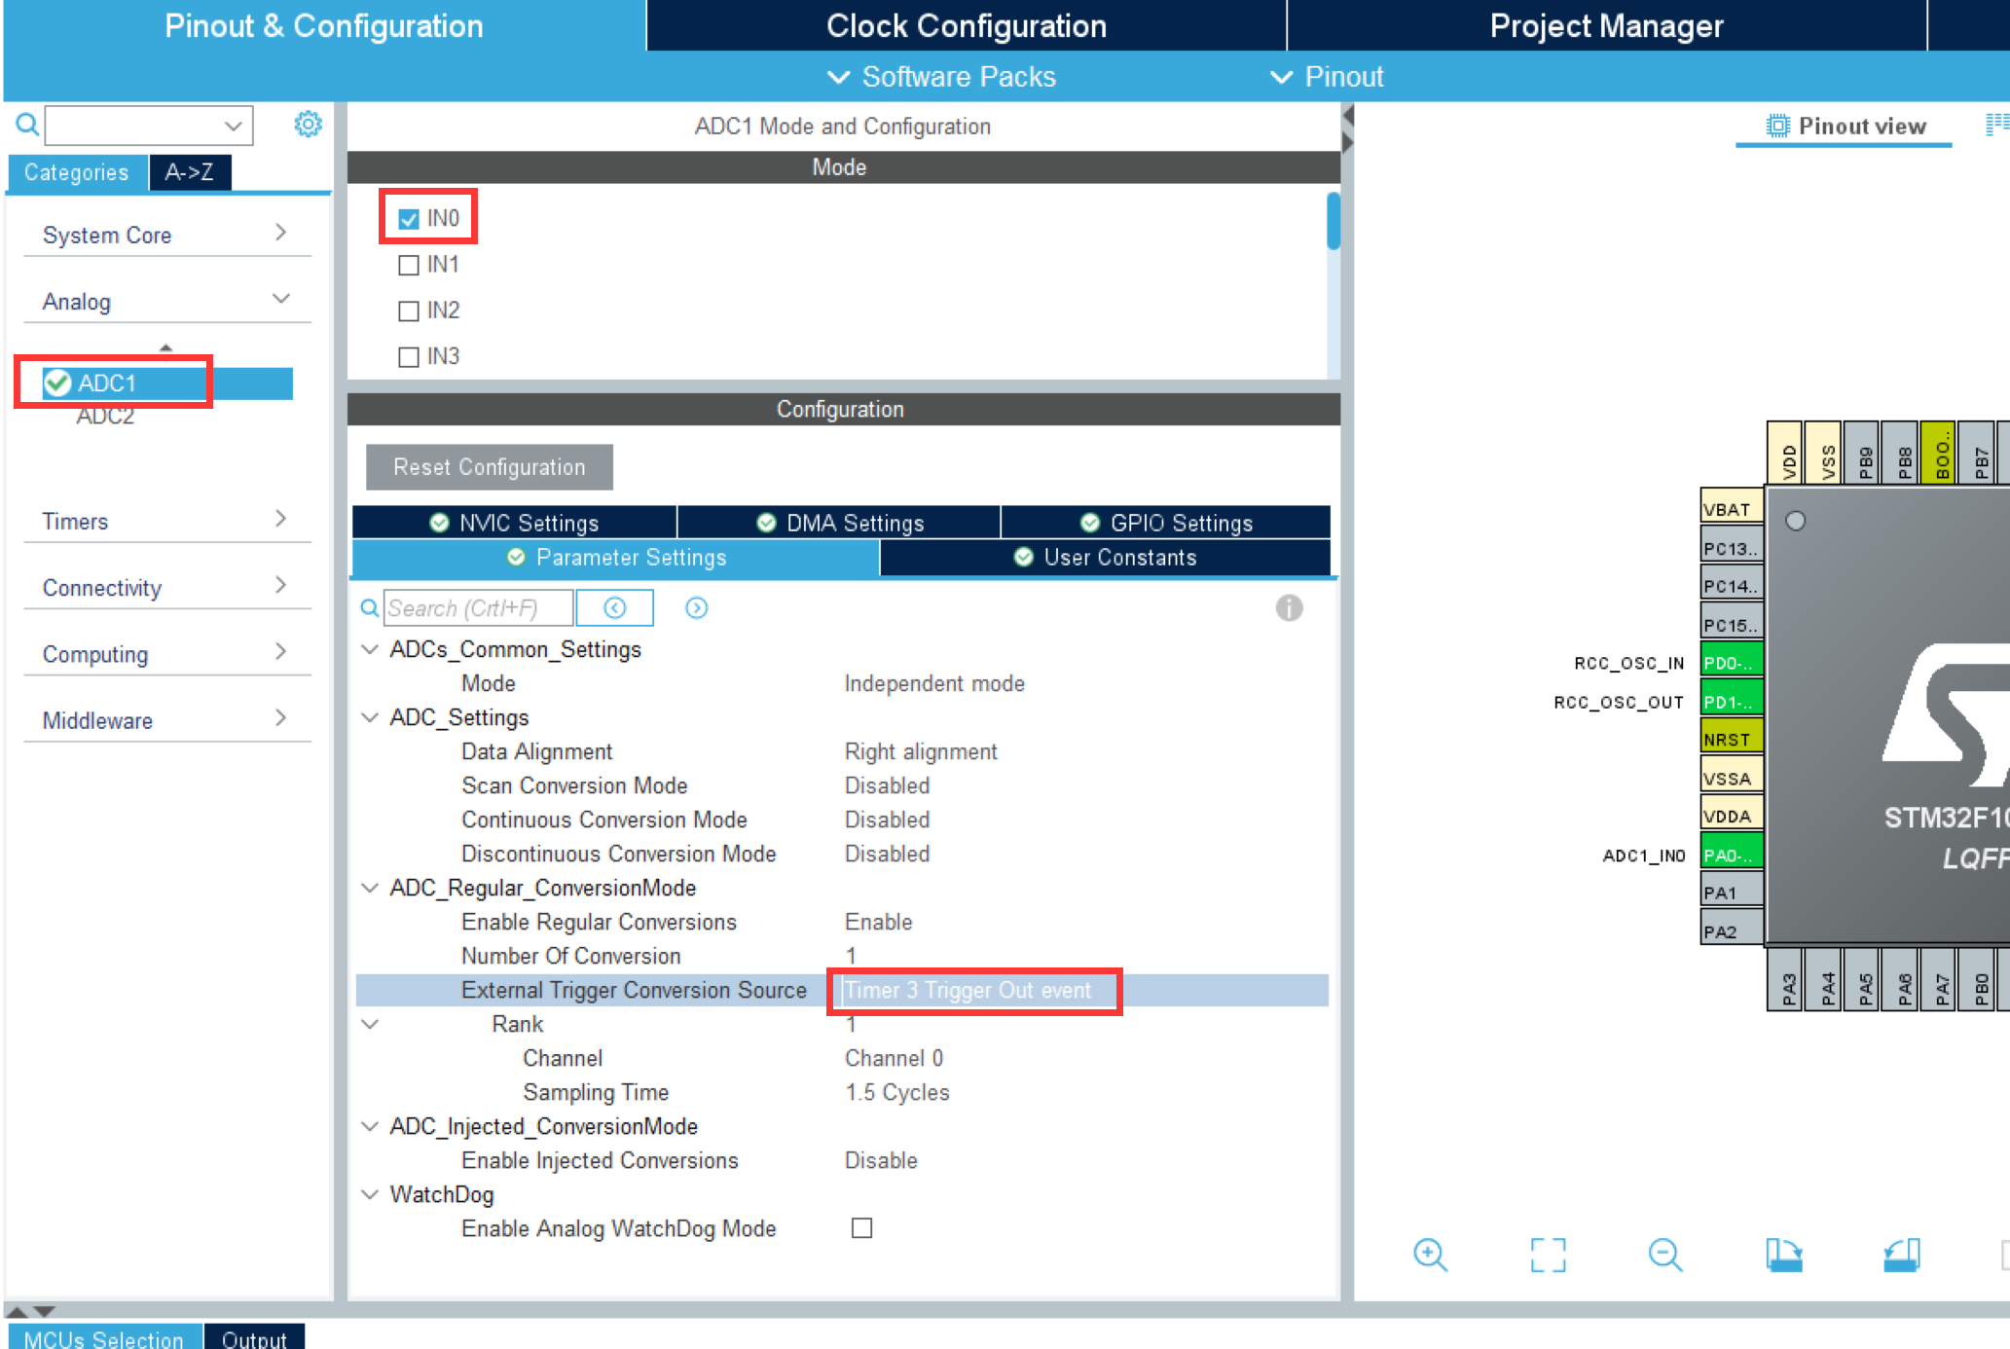The height and width of the screenshot is (1349, 2010).
Task: Switch to the Clock Configuration tab
Action: click(x=966, y=26)
